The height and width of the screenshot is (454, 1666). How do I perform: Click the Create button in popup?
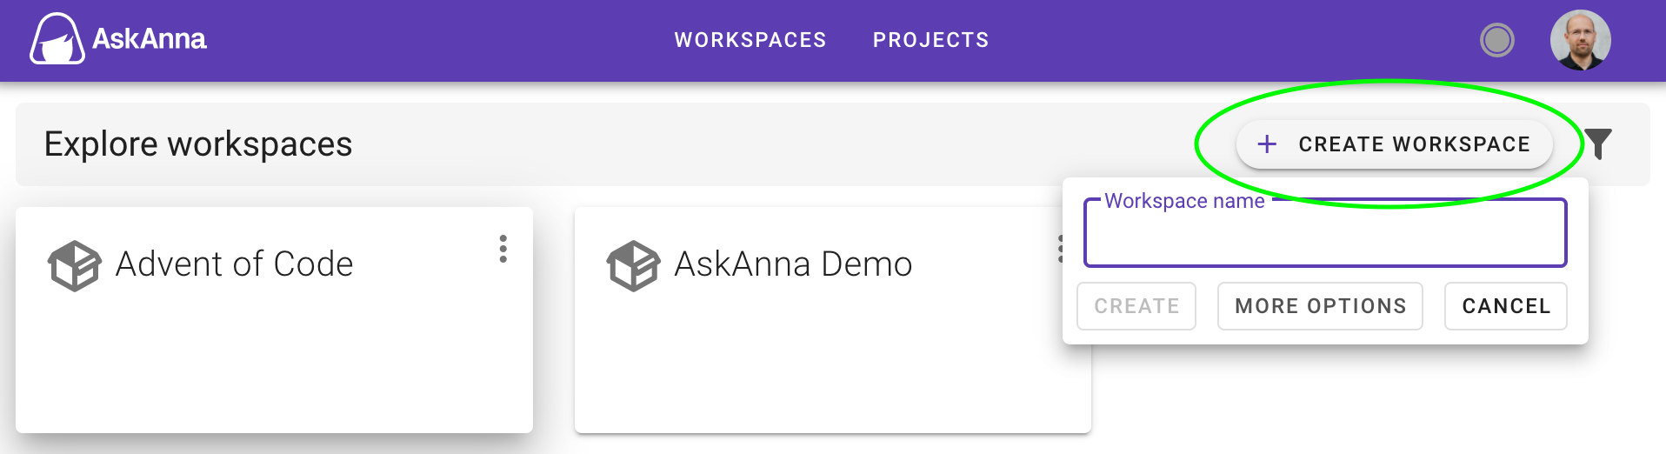pyautogui.click(x=1136, y=306)
